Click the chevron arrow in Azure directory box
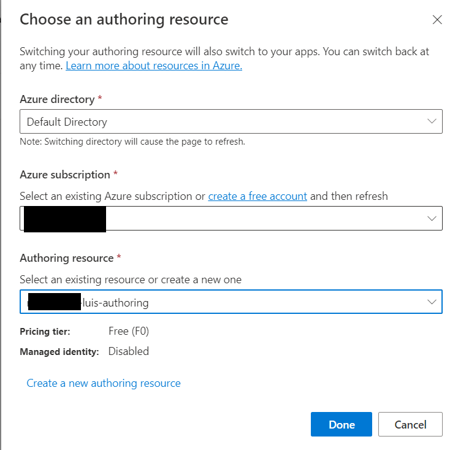The height and width of the screenshot is (450, 458). pyautogui.click(x=433, y=121)
